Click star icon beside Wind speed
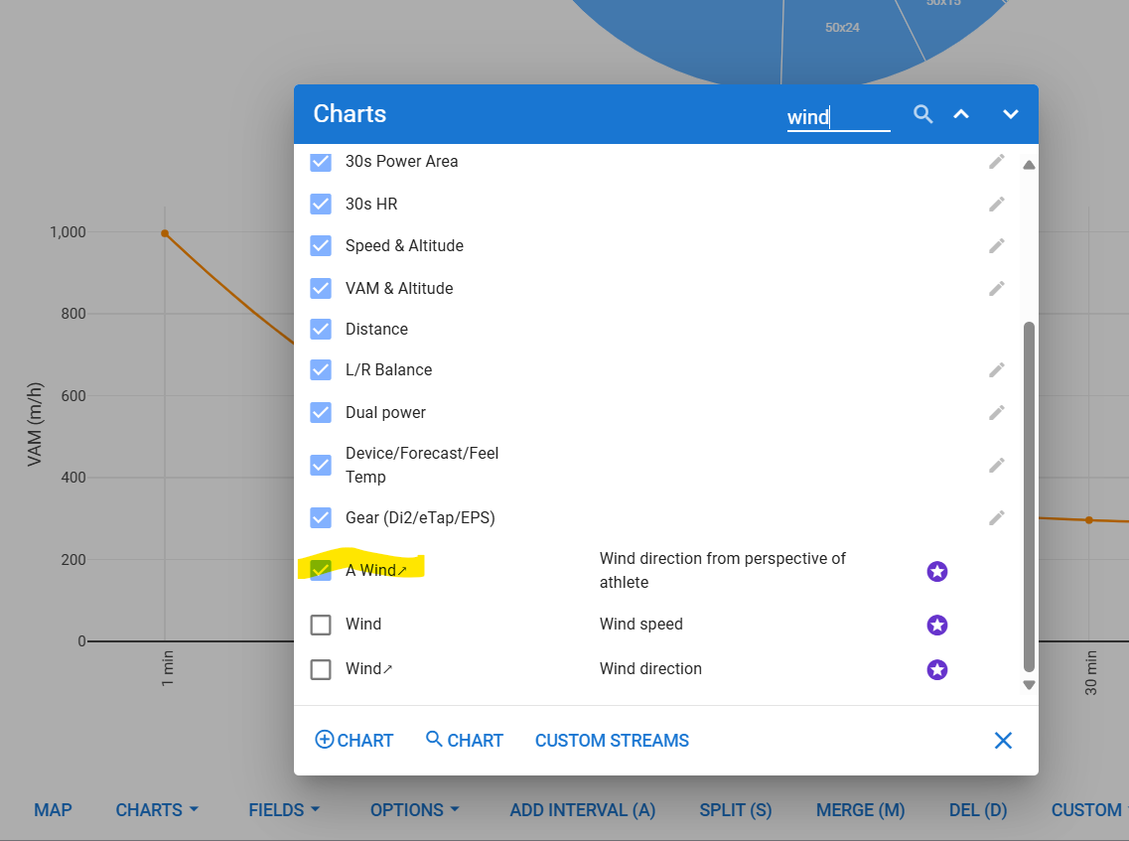Screen dimensions: 1129x841 (937, 625)
